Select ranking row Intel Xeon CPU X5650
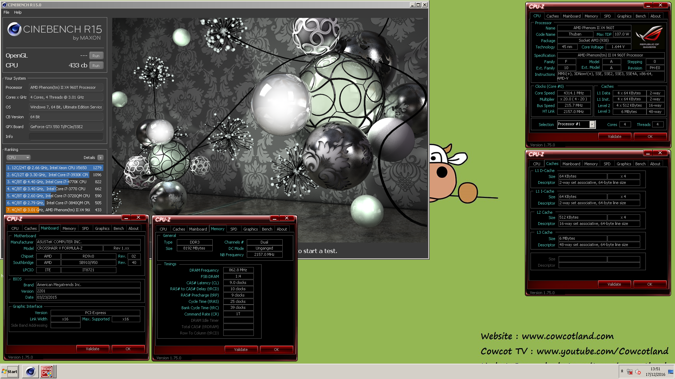Image resolution: width=675 pixels, height=379 pixels. 54,168
